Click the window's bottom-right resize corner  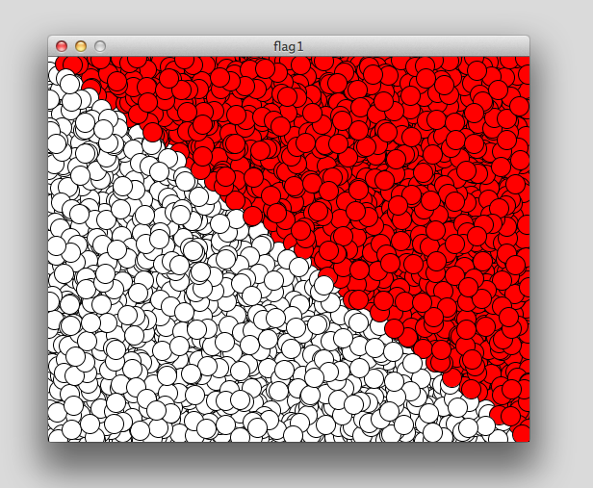point(527,439)
